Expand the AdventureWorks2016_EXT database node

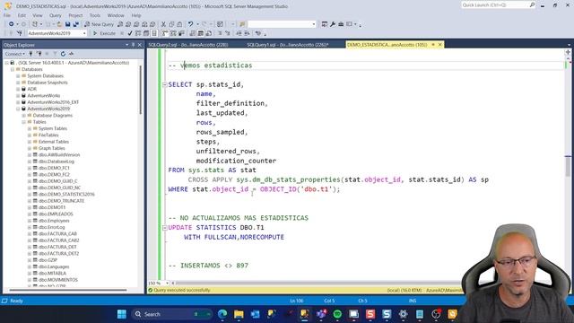pos(18,102)
